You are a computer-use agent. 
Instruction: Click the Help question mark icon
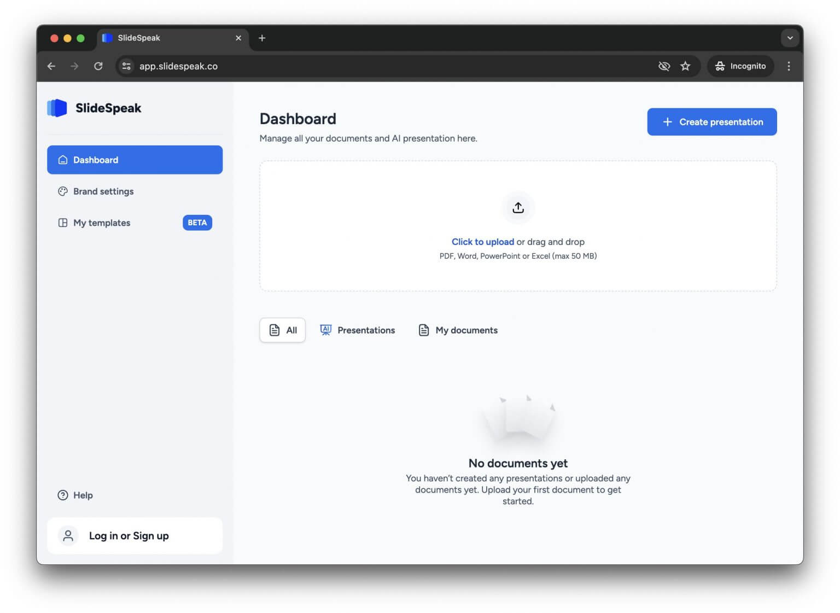coord(62,495)
